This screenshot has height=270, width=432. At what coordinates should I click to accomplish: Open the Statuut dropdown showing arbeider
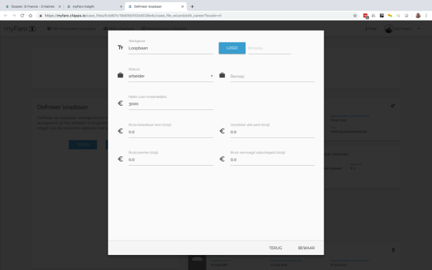tap(171, 76)
